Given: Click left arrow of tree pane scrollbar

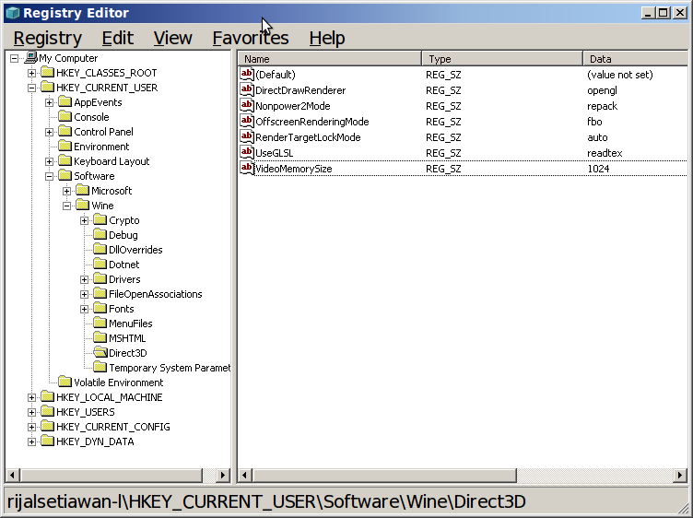Looking at the screenshot, I should [12, 475].
